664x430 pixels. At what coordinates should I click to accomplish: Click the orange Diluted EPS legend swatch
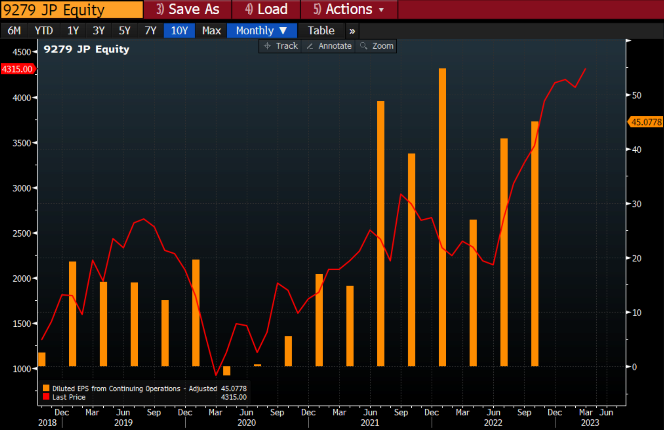[x=46, y=388]
